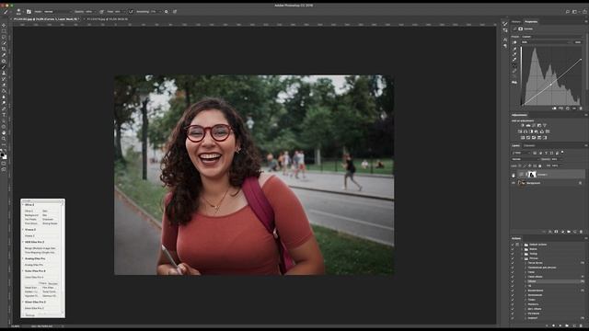Reset curves adjustment icon below graph
This screenshot has width=589, height=331.
pyautogui.click(x=568, y=108)
